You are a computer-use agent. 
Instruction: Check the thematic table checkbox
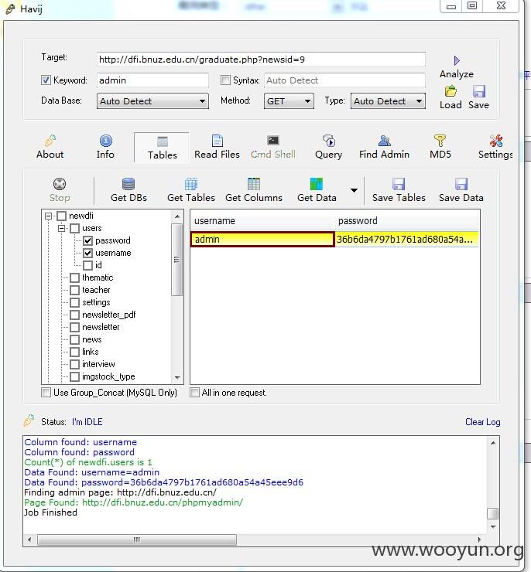pyautogui.click(x=74, y=278)
